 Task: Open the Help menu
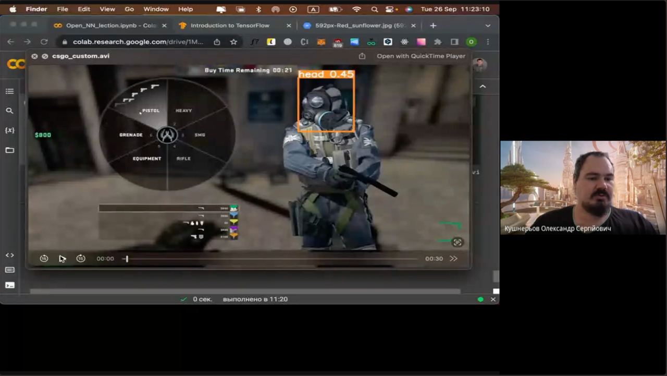coord(186,9)
